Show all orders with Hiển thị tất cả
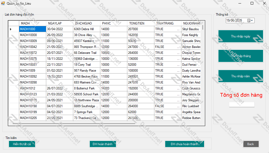This screenshot has height=153, width=269. (22, 144)
